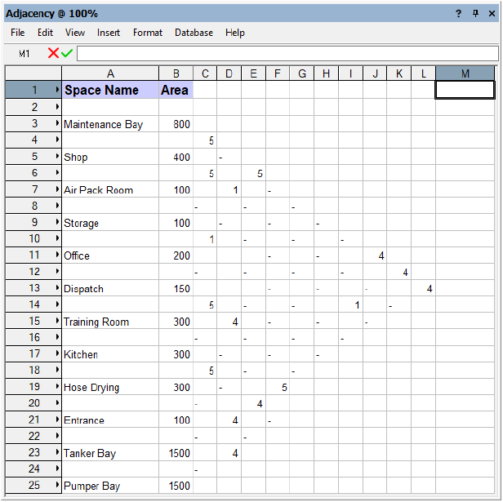
Task: Select the Training Room cell
Action: point(110,322)
